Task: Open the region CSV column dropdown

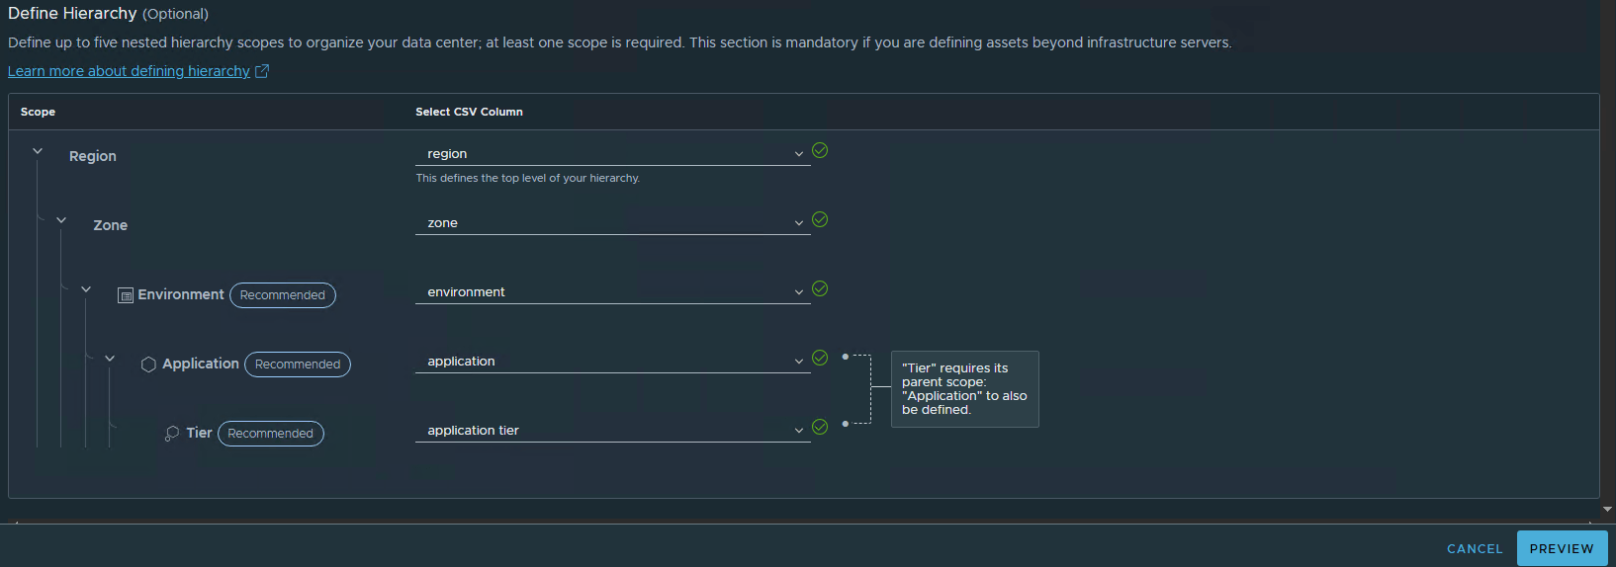Action: point(613,154)
